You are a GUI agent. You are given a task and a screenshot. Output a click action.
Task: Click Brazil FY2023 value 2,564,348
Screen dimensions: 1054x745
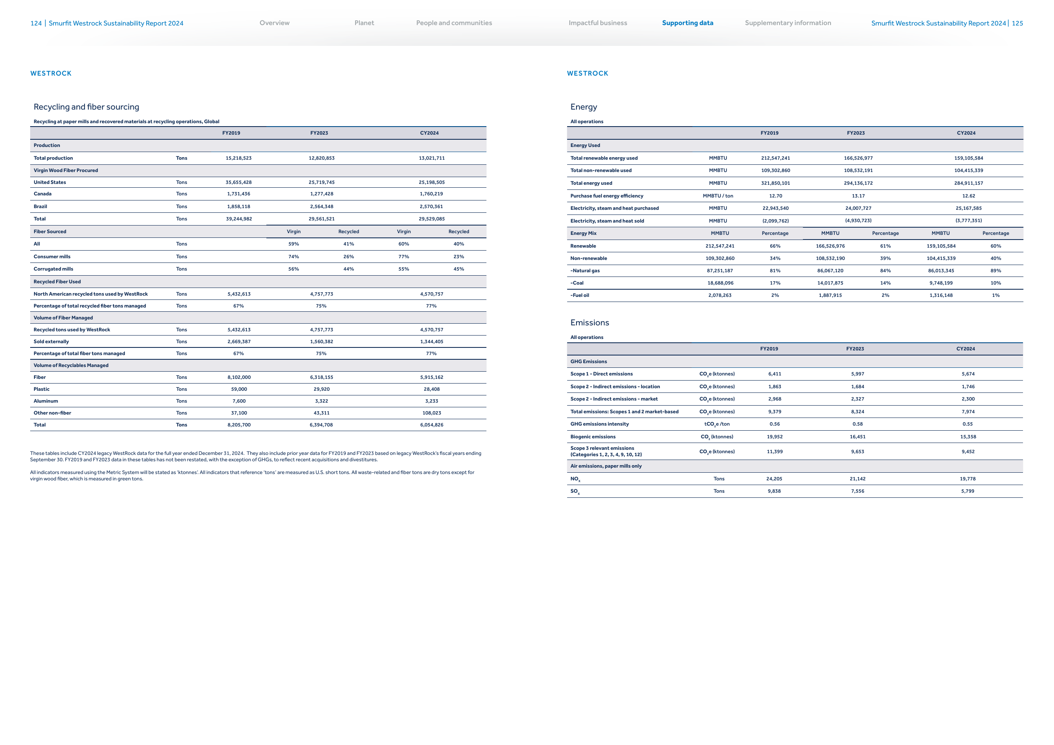click(x=321, y=206)
